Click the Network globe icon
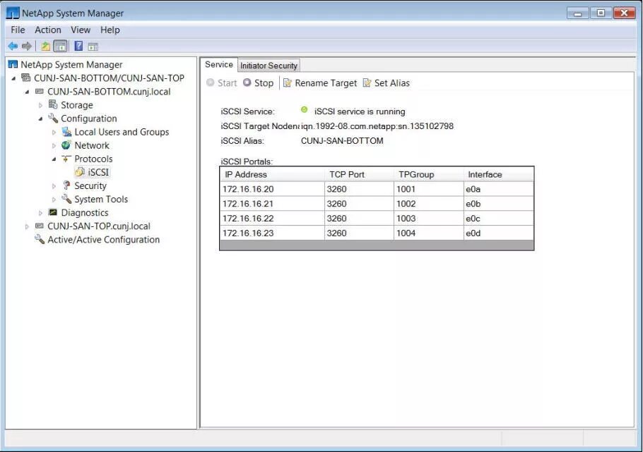The height and width of the screenshot is (452, 643). pyautogui.click(x=66, y=145)
